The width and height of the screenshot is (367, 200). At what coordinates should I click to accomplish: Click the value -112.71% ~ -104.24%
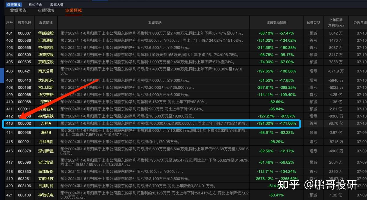point(276,172)
